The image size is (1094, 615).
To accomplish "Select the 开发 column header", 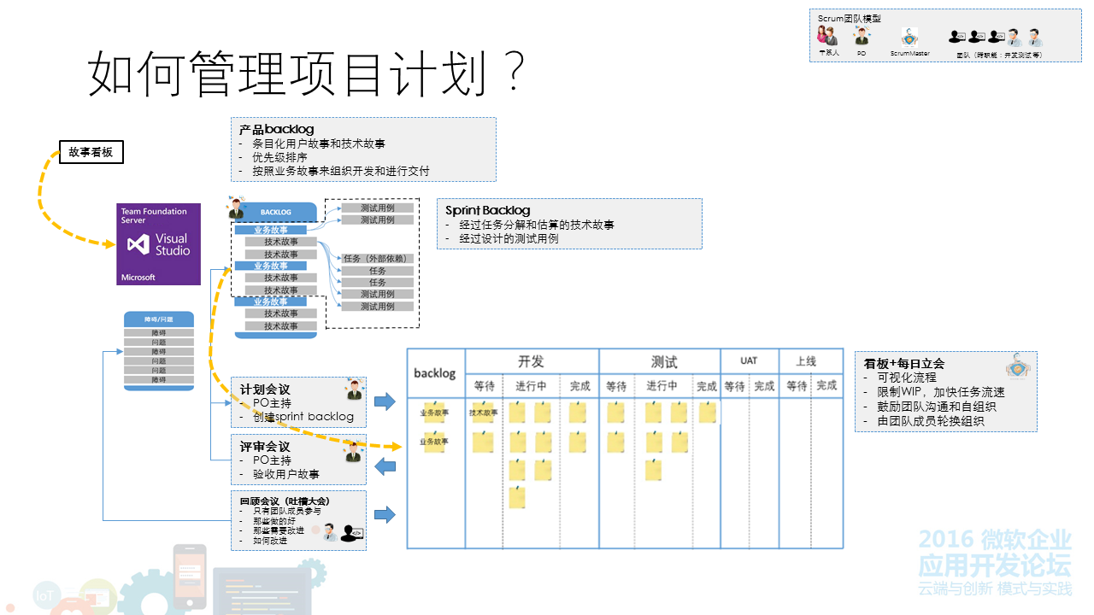I will coord(531,361).
